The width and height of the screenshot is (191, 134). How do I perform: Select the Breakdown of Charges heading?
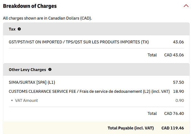30,6
